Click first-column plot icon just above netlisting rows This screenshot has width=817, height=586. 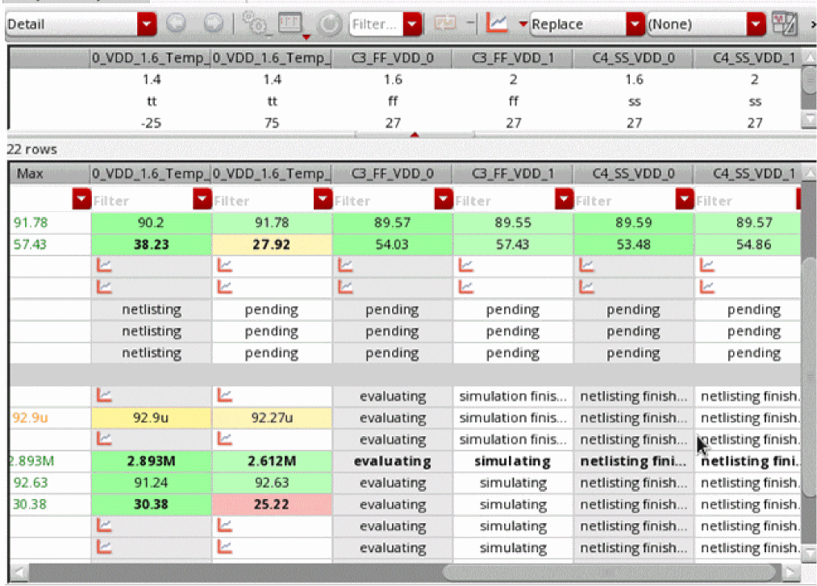click(104, 287)
